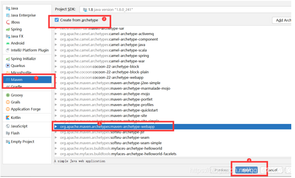Screen dimensions: 295x178
Task: Select the Grails icon
Action: click(x=8, y=102)
